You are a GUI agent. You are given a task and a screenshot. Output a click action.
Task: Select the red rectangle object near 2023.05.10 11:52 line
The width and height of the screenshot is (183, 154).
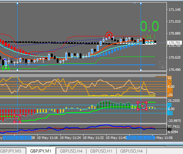(x=142, y=106)
